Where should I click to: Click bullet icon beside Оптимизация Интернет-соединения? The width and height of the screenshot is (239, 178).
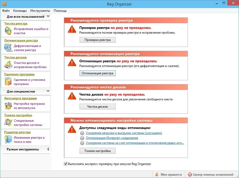pyautogui.click(x=82, y=138)
